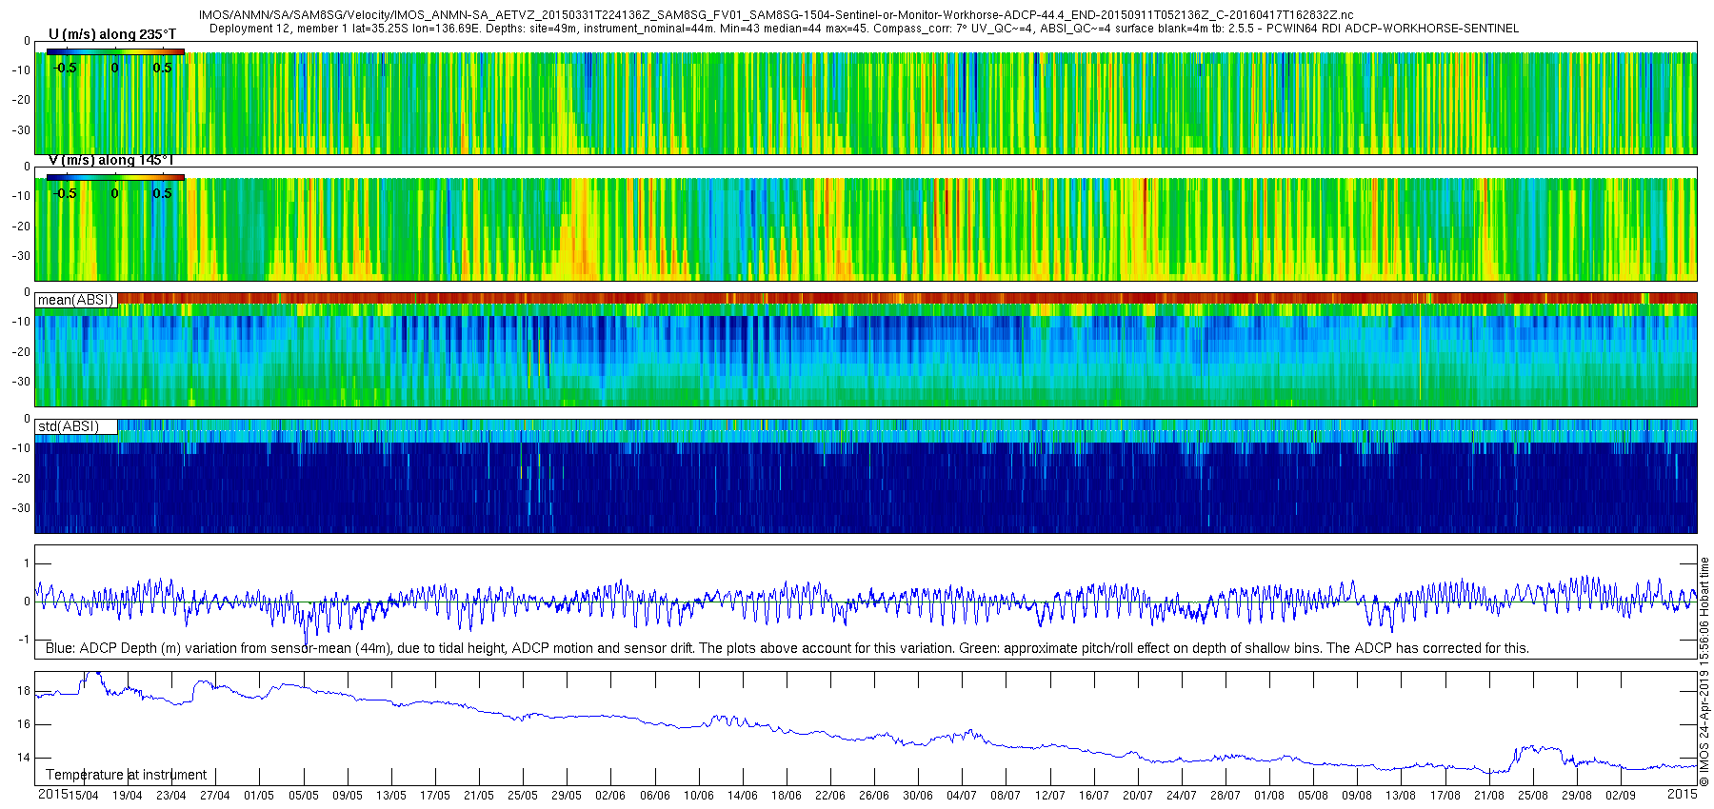1714x809 pixels.
Task: Click the '-0.5' label on U colorbar
Action: coord(65,68)
